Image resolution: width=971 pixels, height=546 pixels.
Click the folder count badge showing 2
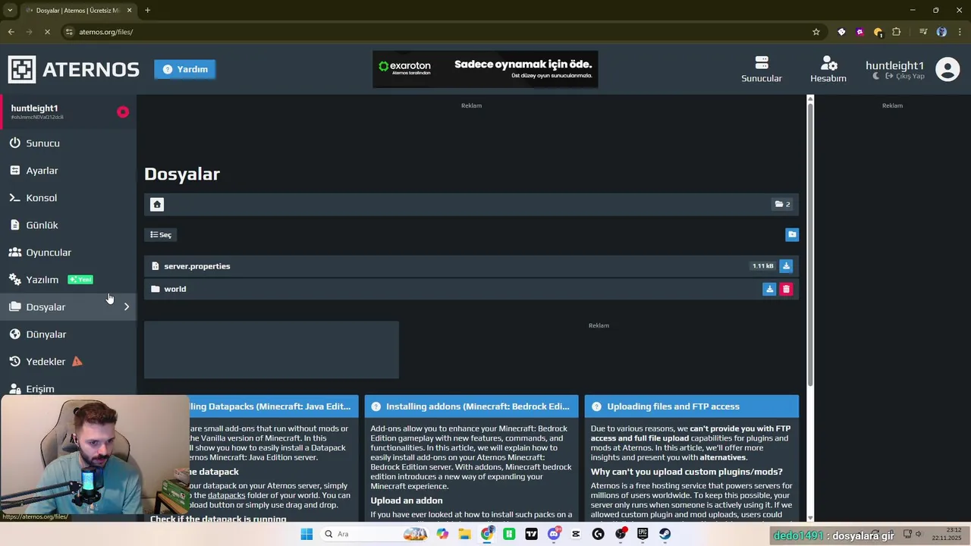[782, 204]
